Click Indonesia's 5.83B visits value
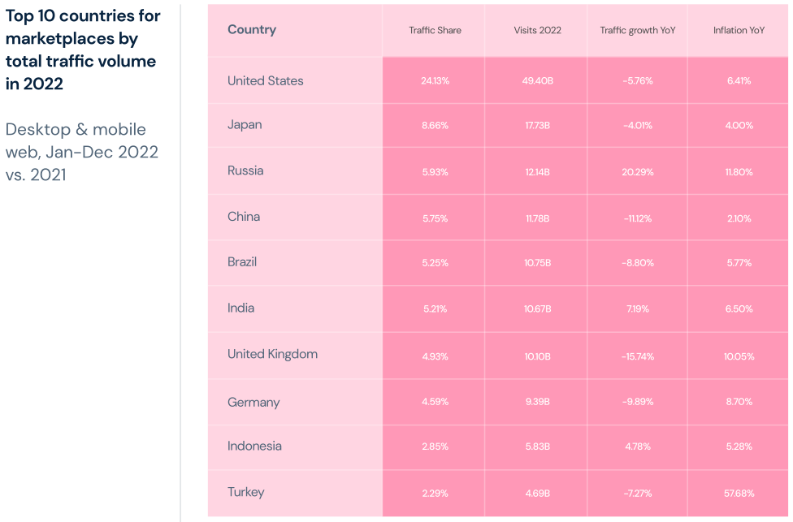 coord(537,447)
